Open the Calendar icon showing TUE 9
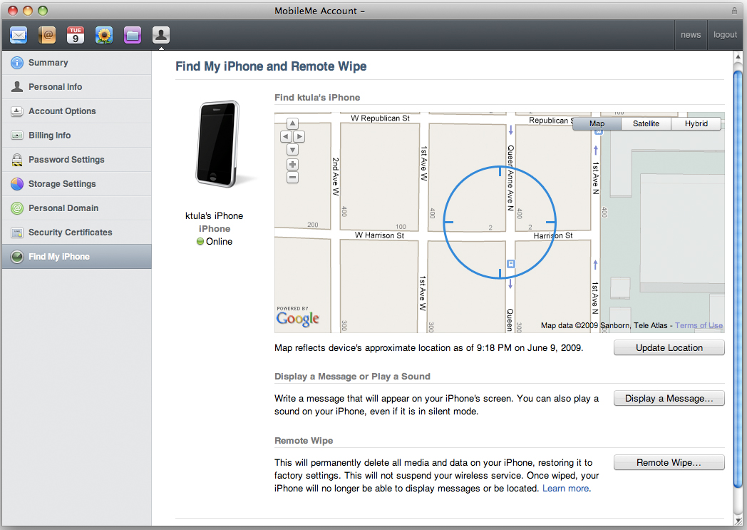 76,35
